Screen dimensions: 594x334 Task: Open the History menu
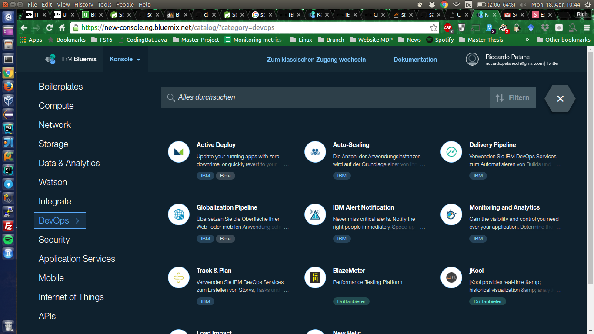click(x=83, y=4)
